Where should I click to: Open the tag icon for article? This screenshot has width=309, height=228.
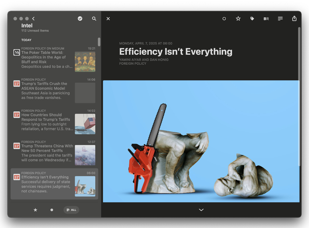click(252, 19)
